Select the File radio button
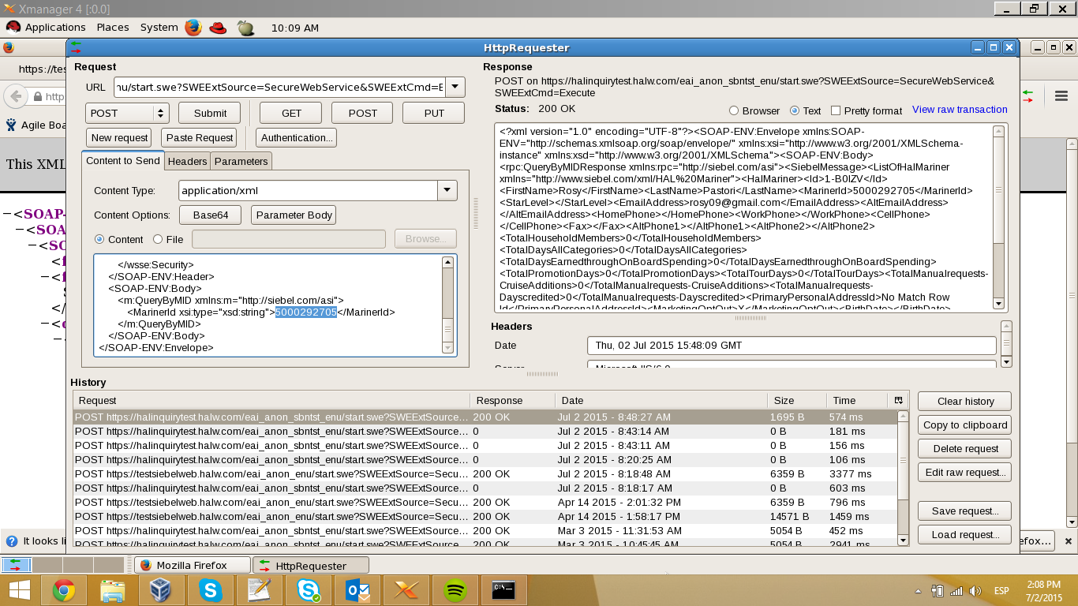Image resolution: width=1078 pixels, height=606 pixels. click(x=158, y=239)
